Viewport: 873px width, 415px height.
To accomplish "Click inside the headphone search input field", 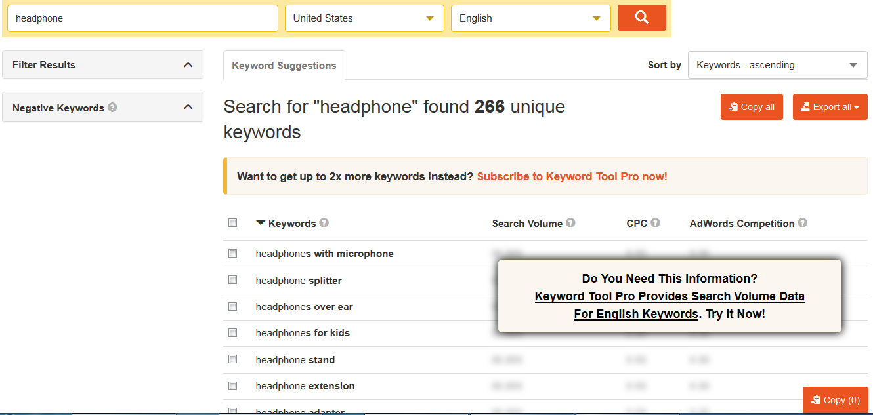I will point(142,18).
